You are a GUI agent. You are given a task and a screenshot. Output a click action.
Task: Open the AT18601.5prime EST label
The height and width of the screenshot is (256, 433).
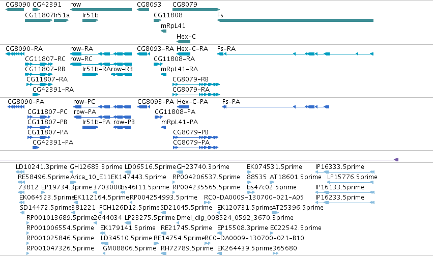296,177
